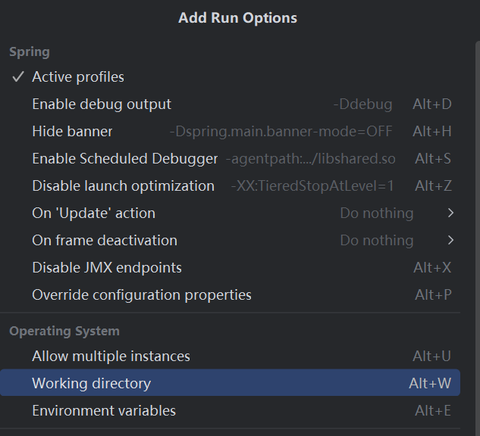
Task: Click -Dspring.main.banner-mode=OFF hint
Action: (281, 132)
